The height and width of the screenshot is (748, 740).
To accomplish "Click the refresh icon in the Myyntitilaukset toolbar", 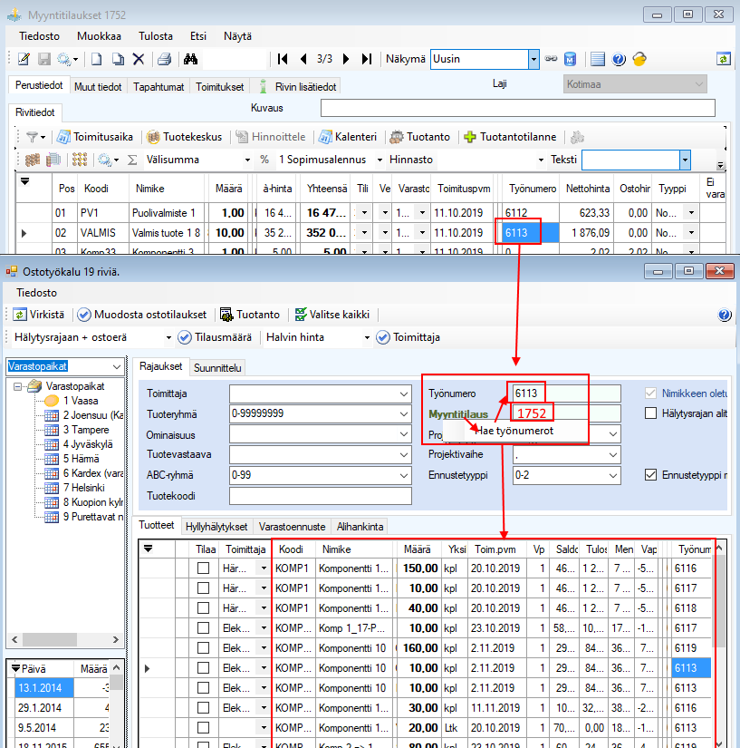I will (724, 59).
